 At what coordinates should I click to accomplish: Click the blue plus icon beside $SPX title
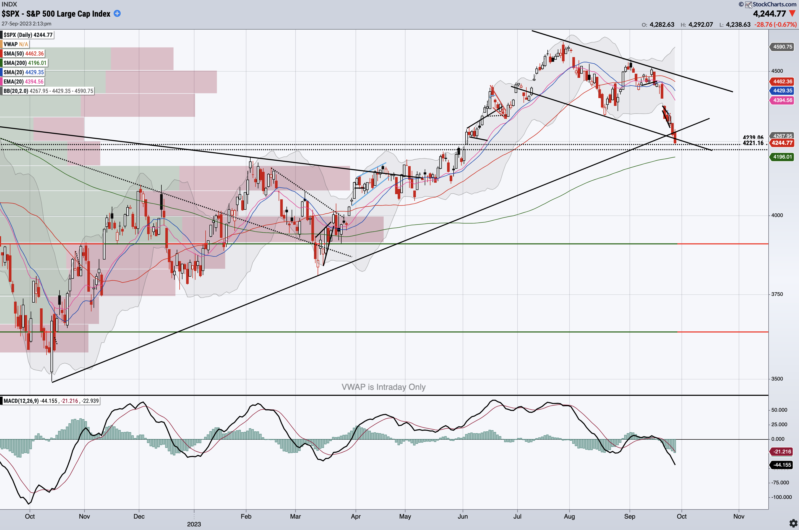coord(117,13)
